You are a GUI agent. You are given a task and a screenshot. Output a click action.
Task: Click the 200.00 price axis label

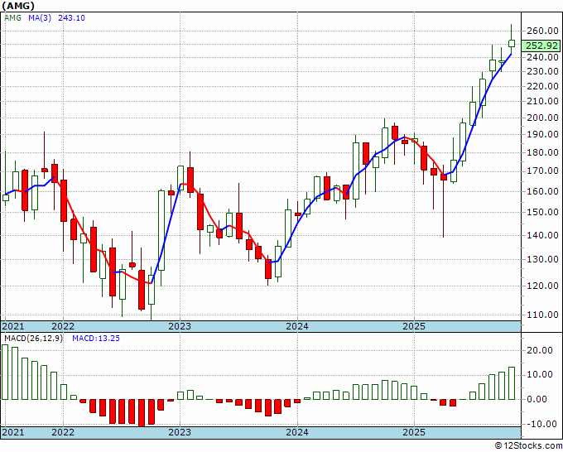(542, 118)
